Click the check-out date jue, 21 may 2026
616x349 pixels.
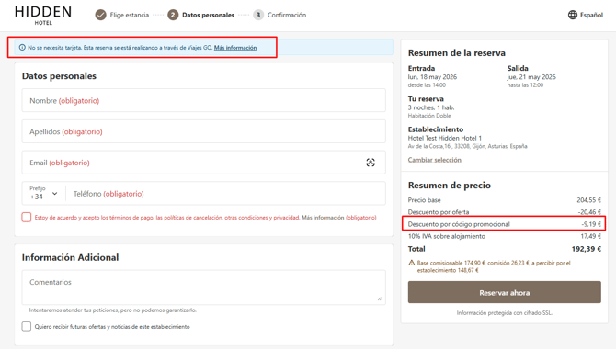coord(531,77)
